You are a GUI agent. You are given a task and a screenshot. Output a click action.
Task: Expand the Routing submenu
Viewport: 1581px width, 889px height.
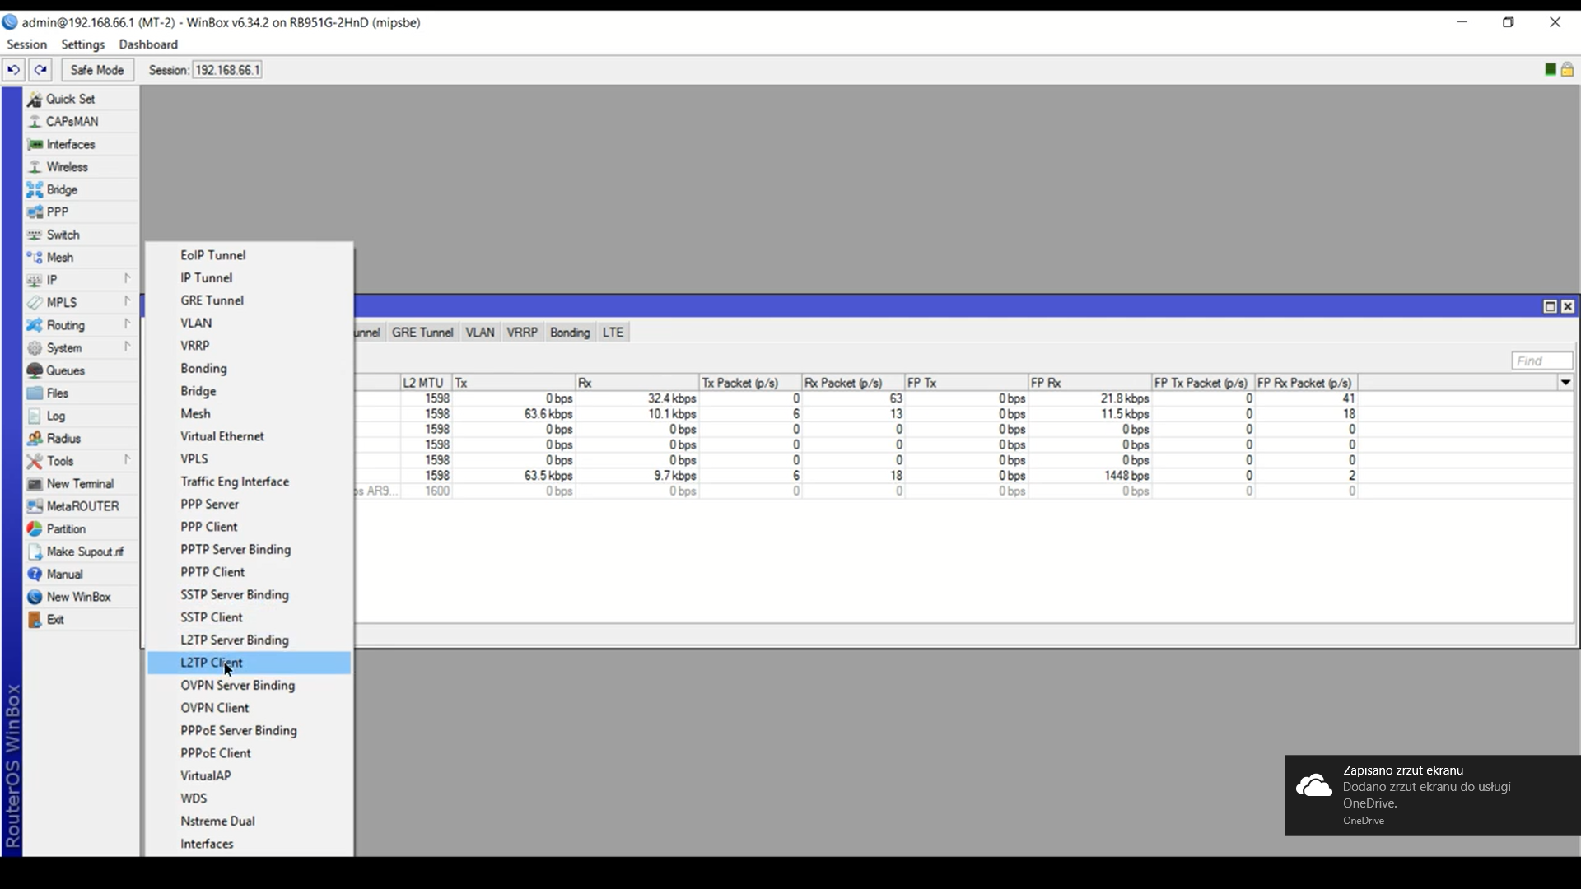(x=81, y=325)
